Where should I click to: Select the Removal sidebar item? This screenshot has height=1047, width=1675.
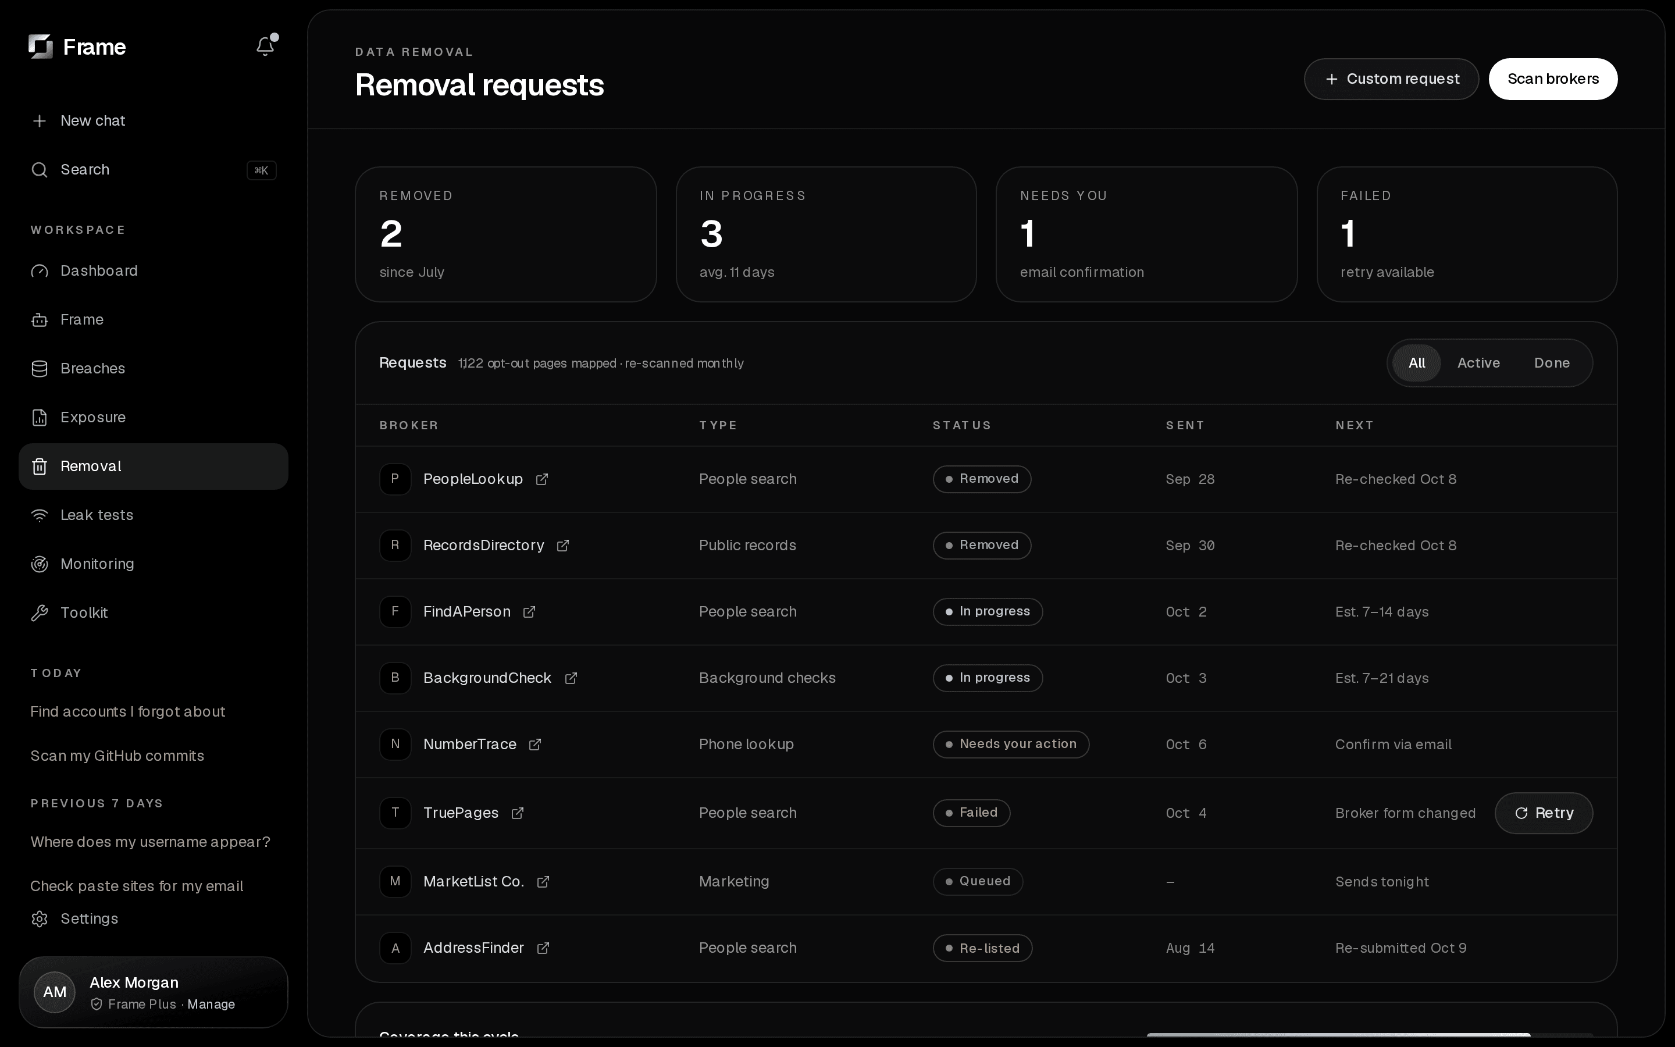(x=153, y=466)
